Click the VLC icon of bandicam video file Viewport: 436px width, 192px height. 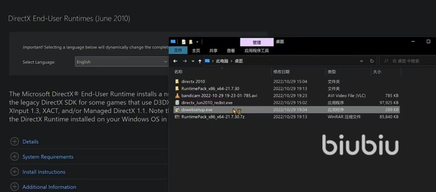coord(177,96)
